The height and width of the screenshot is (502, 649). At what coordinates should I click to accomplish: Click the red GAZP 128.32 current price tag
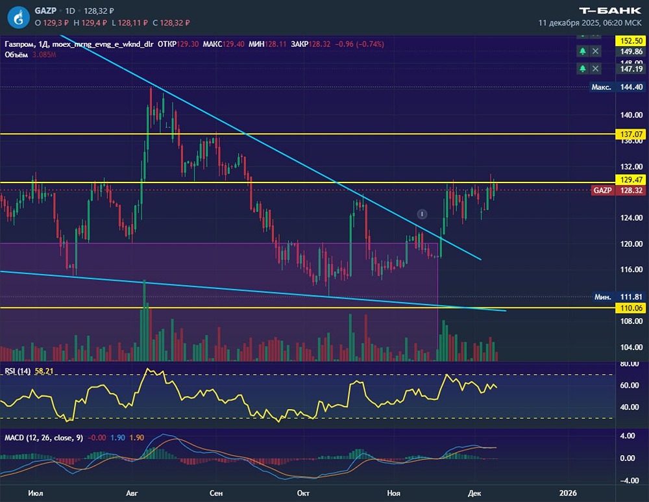[x=618, y=190]
